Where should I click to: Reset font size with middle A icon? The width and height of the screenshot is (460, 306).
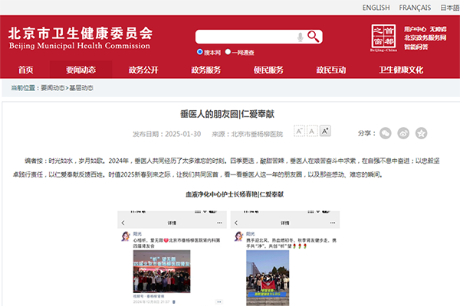click(x=312, y=131)
